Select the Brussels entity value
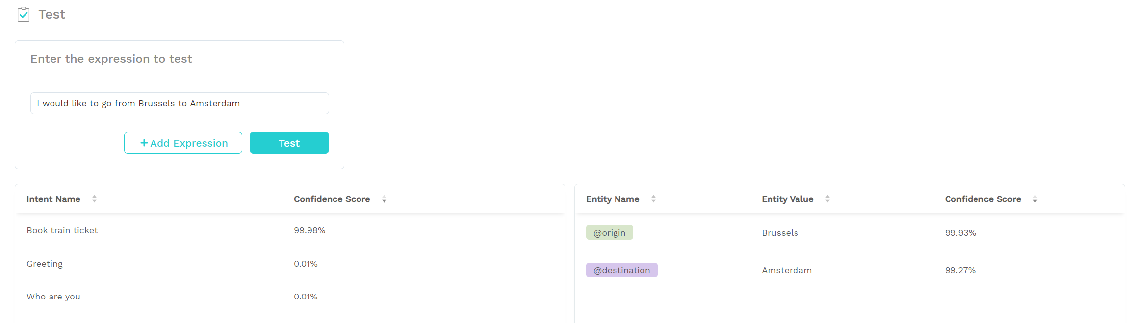This screenshot has width=1130, height=323. (x=780, y=233)
